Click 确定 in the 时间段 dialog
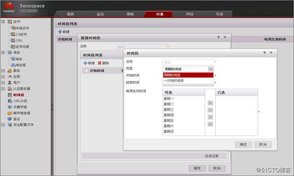The height and width of the screenshot is (176, 294). [x=243, y=145]
